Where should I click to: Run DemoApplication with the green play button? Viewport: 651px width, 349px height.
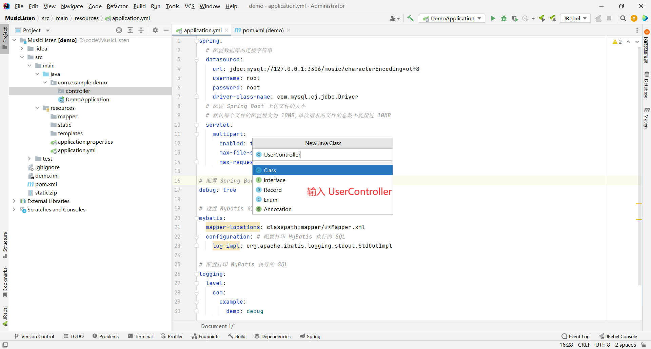pos(493,18)
